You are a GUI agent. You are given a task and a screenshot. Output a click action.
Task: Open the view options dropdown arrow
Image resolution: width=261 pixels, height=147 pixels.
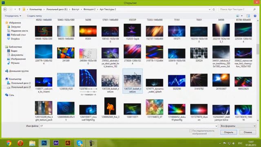pos(242,16)
